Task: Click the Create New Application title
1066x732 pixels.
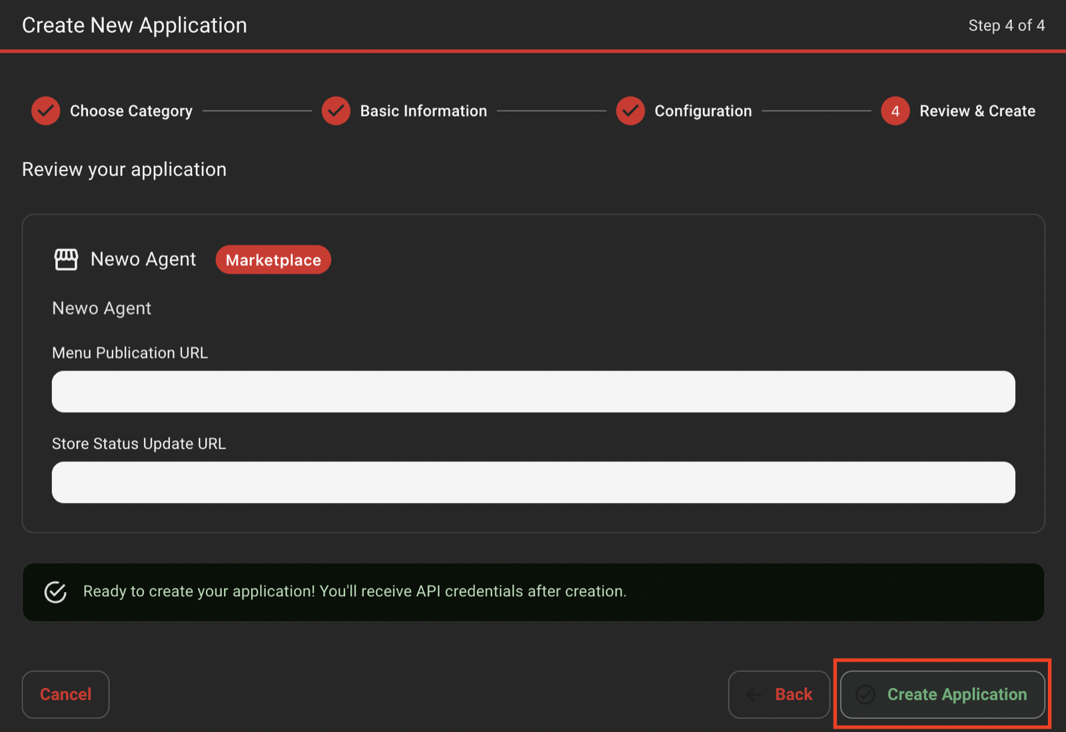Action: (135, 25)
